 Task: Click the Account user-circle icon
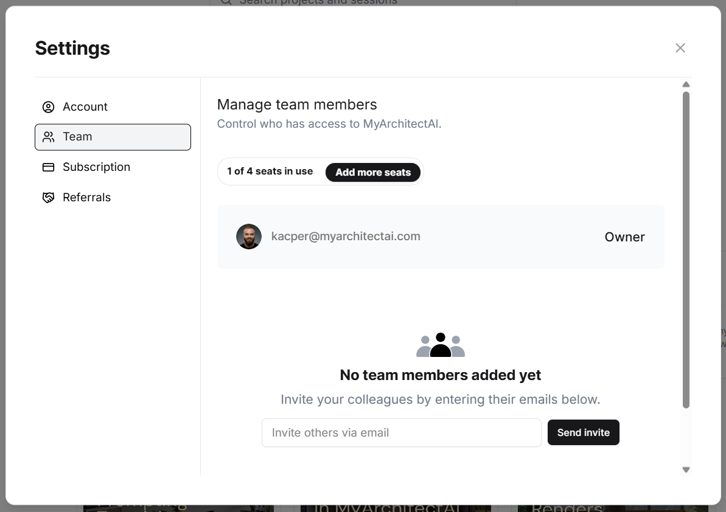pyautogui.click(x=48, y=107)
